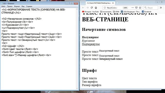Click Зачеркнутый текст in browser page
The image size is (165, 93).
tap(111, 59)
